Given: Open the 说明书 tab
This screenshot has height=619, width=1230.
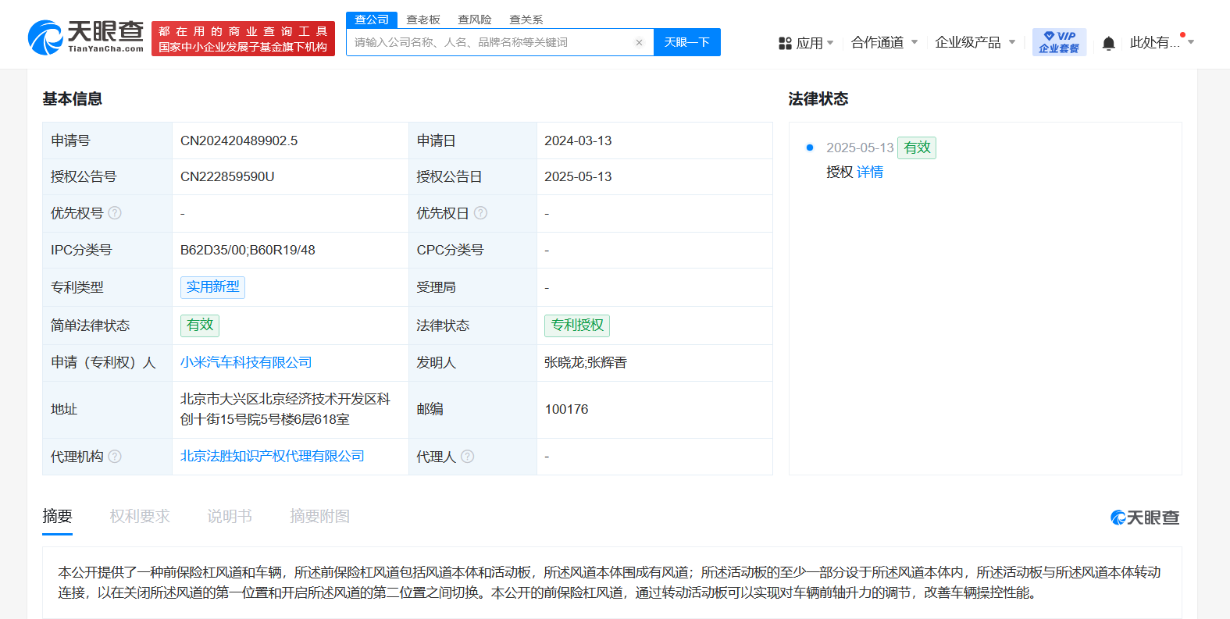Looking at the screenshot, I should click(230, 516).
